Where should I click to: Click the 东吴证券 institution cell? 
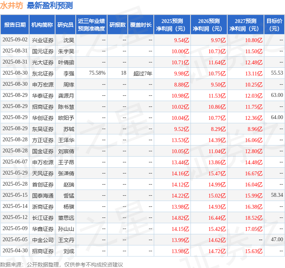point(43,129)
